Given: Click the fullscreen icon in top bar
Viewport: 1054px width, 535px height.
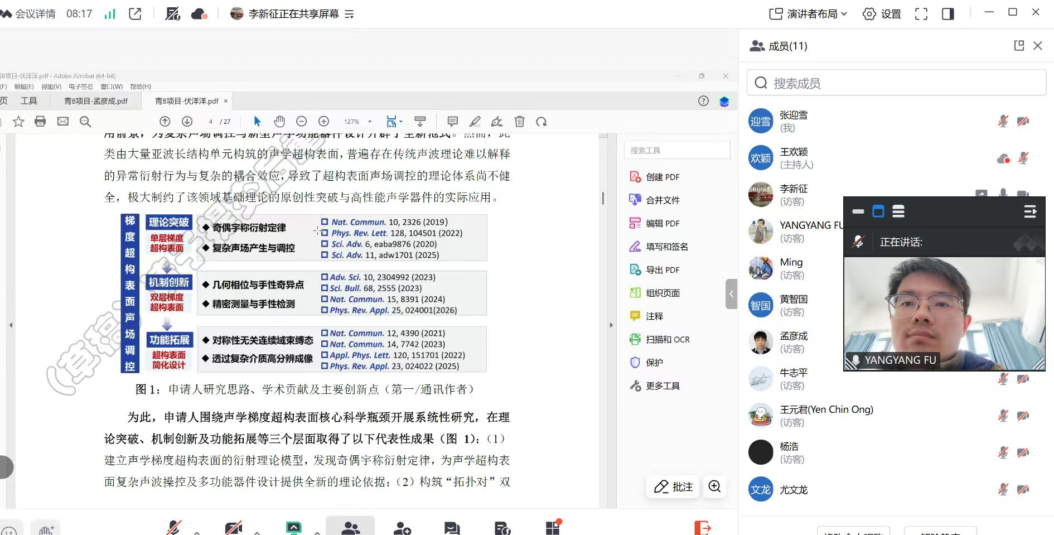Looking at the screenshot, I should [921, 14].
